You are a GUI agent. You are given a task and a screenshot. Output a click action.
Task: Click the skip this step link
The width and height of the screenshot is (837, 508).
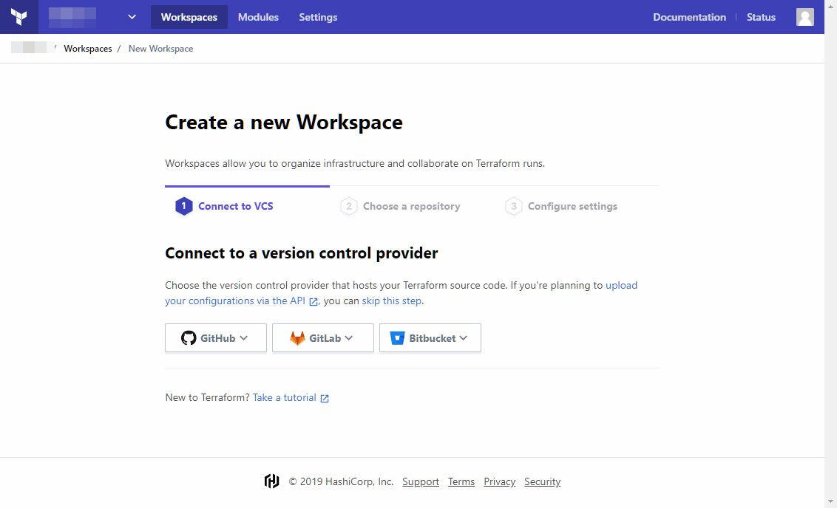391,301
